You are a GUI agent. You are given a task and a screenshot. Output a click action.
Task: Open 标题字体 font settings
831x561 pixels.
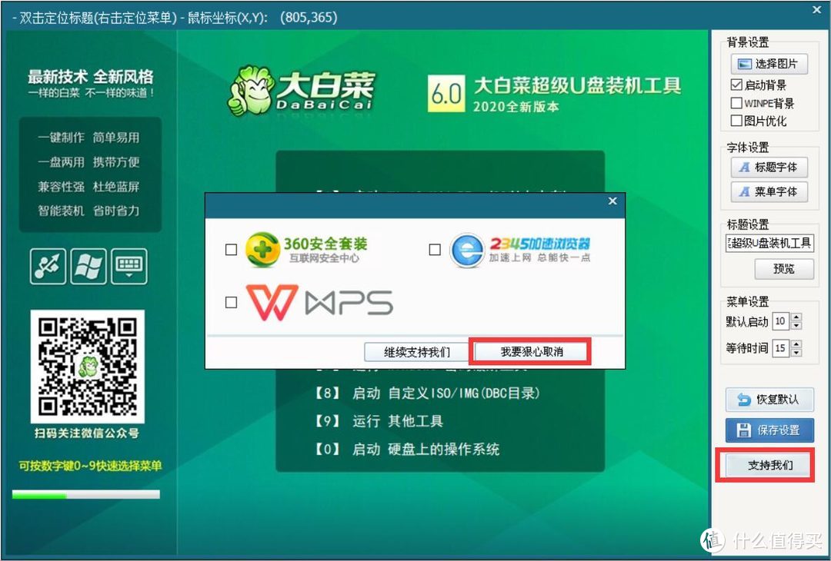coord(769,168)
